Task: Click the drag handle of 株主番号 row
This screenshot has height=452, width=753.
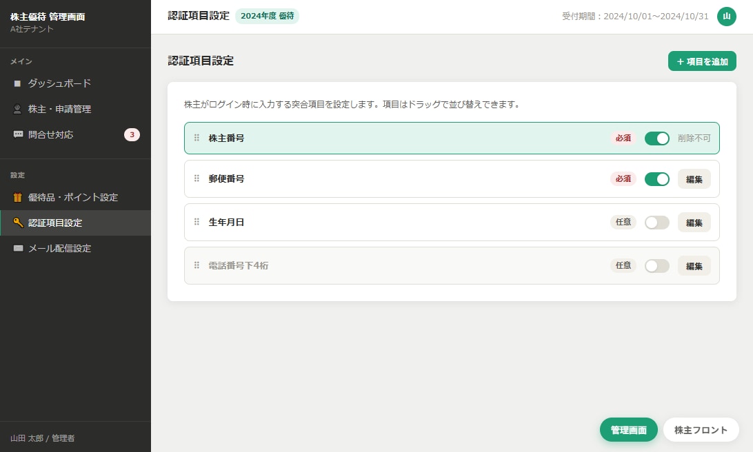Action: tap(197, 138)
